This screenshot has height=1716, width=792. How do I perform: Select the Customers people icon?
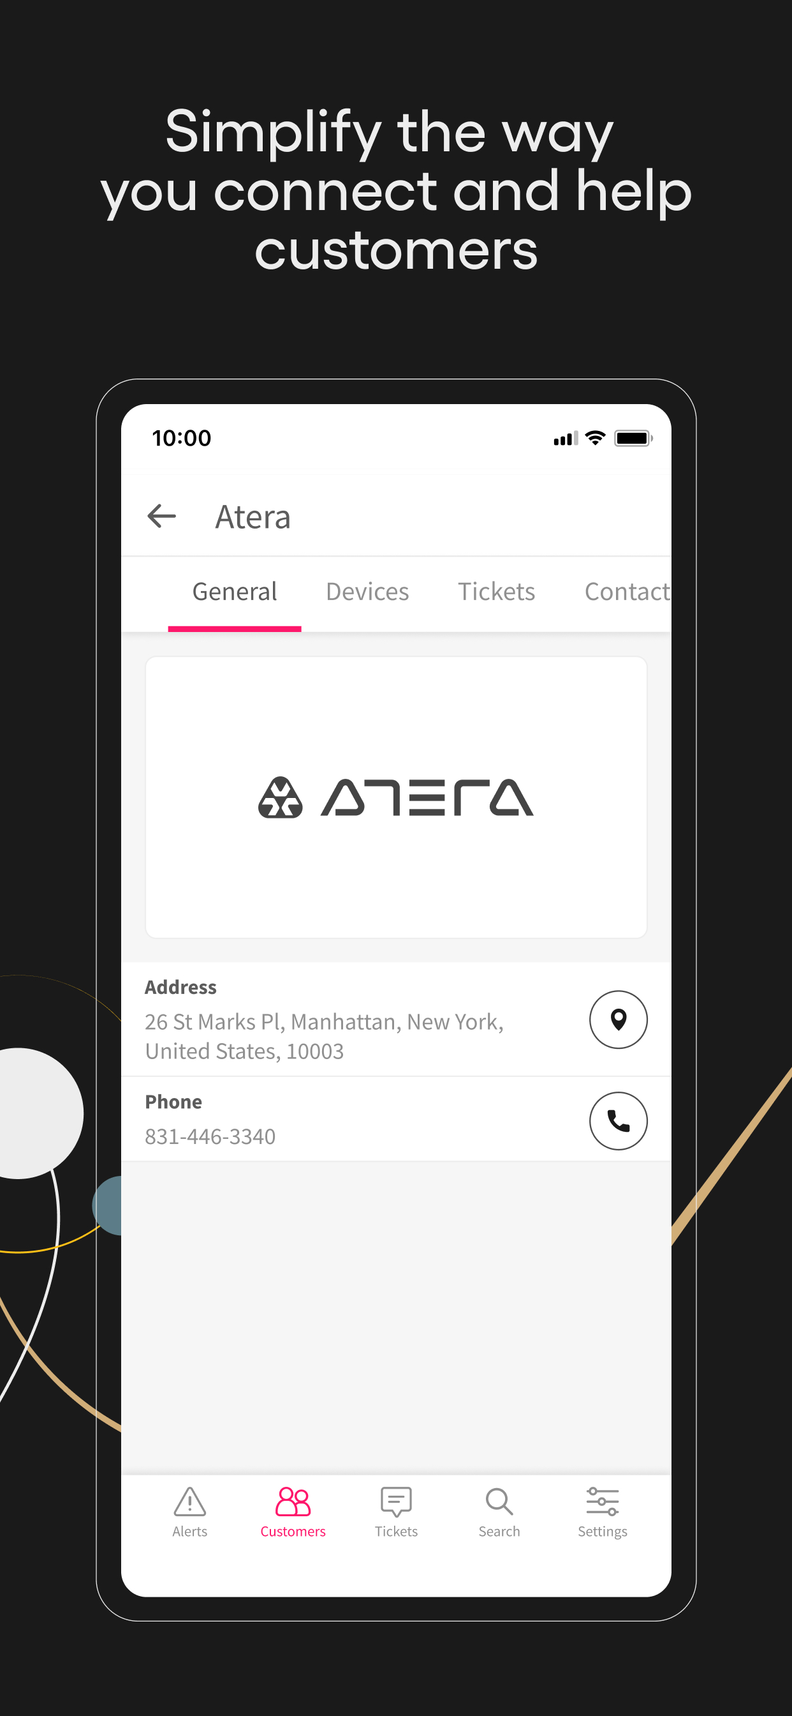293,1501
